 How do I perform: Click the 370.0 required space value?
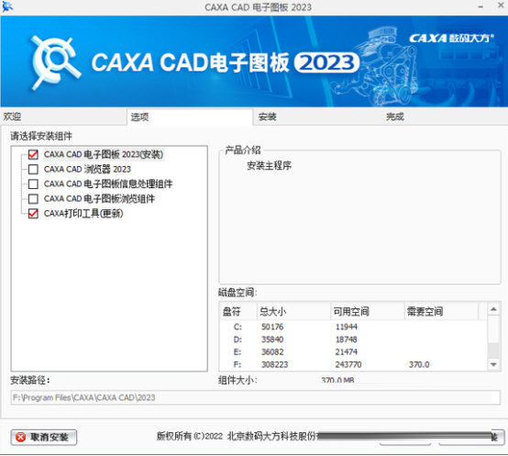click(419, 365)
